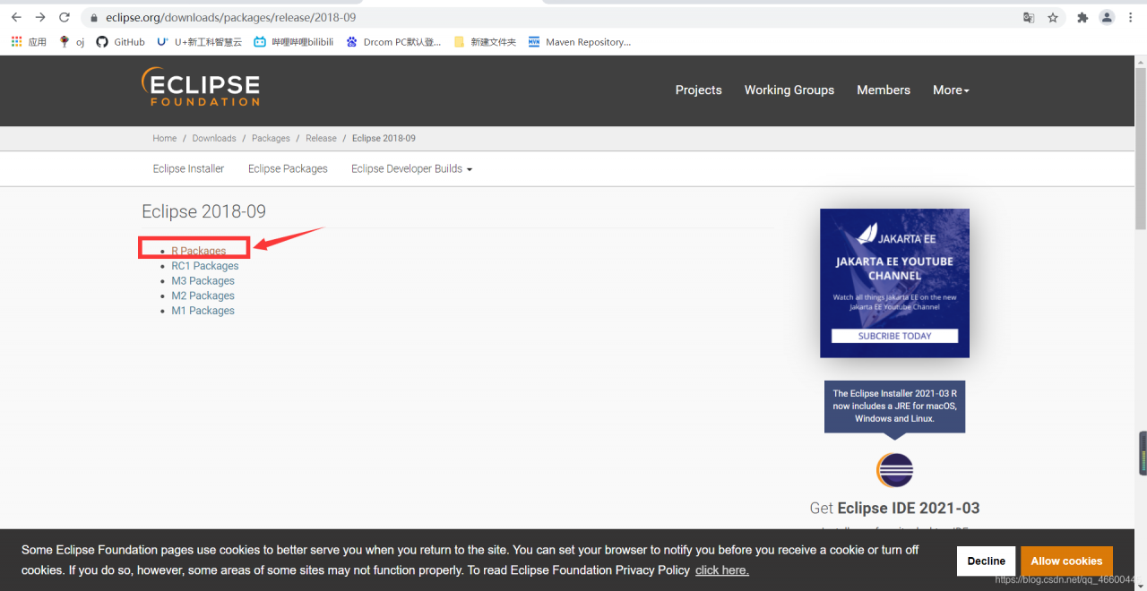Open the privacy policy 'click here' link
Screen dimensions: 1147x591
721,570
